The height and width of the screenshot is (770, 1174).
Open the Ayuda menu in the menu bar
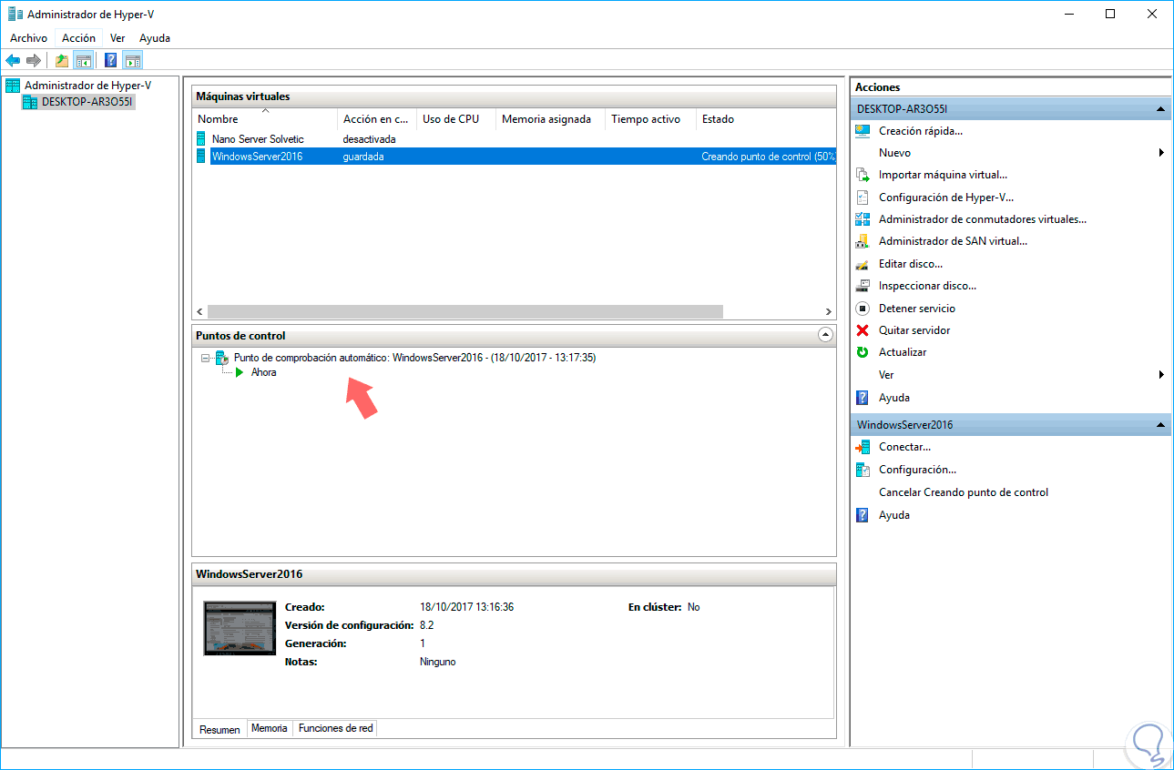click(x=155, y=38)
